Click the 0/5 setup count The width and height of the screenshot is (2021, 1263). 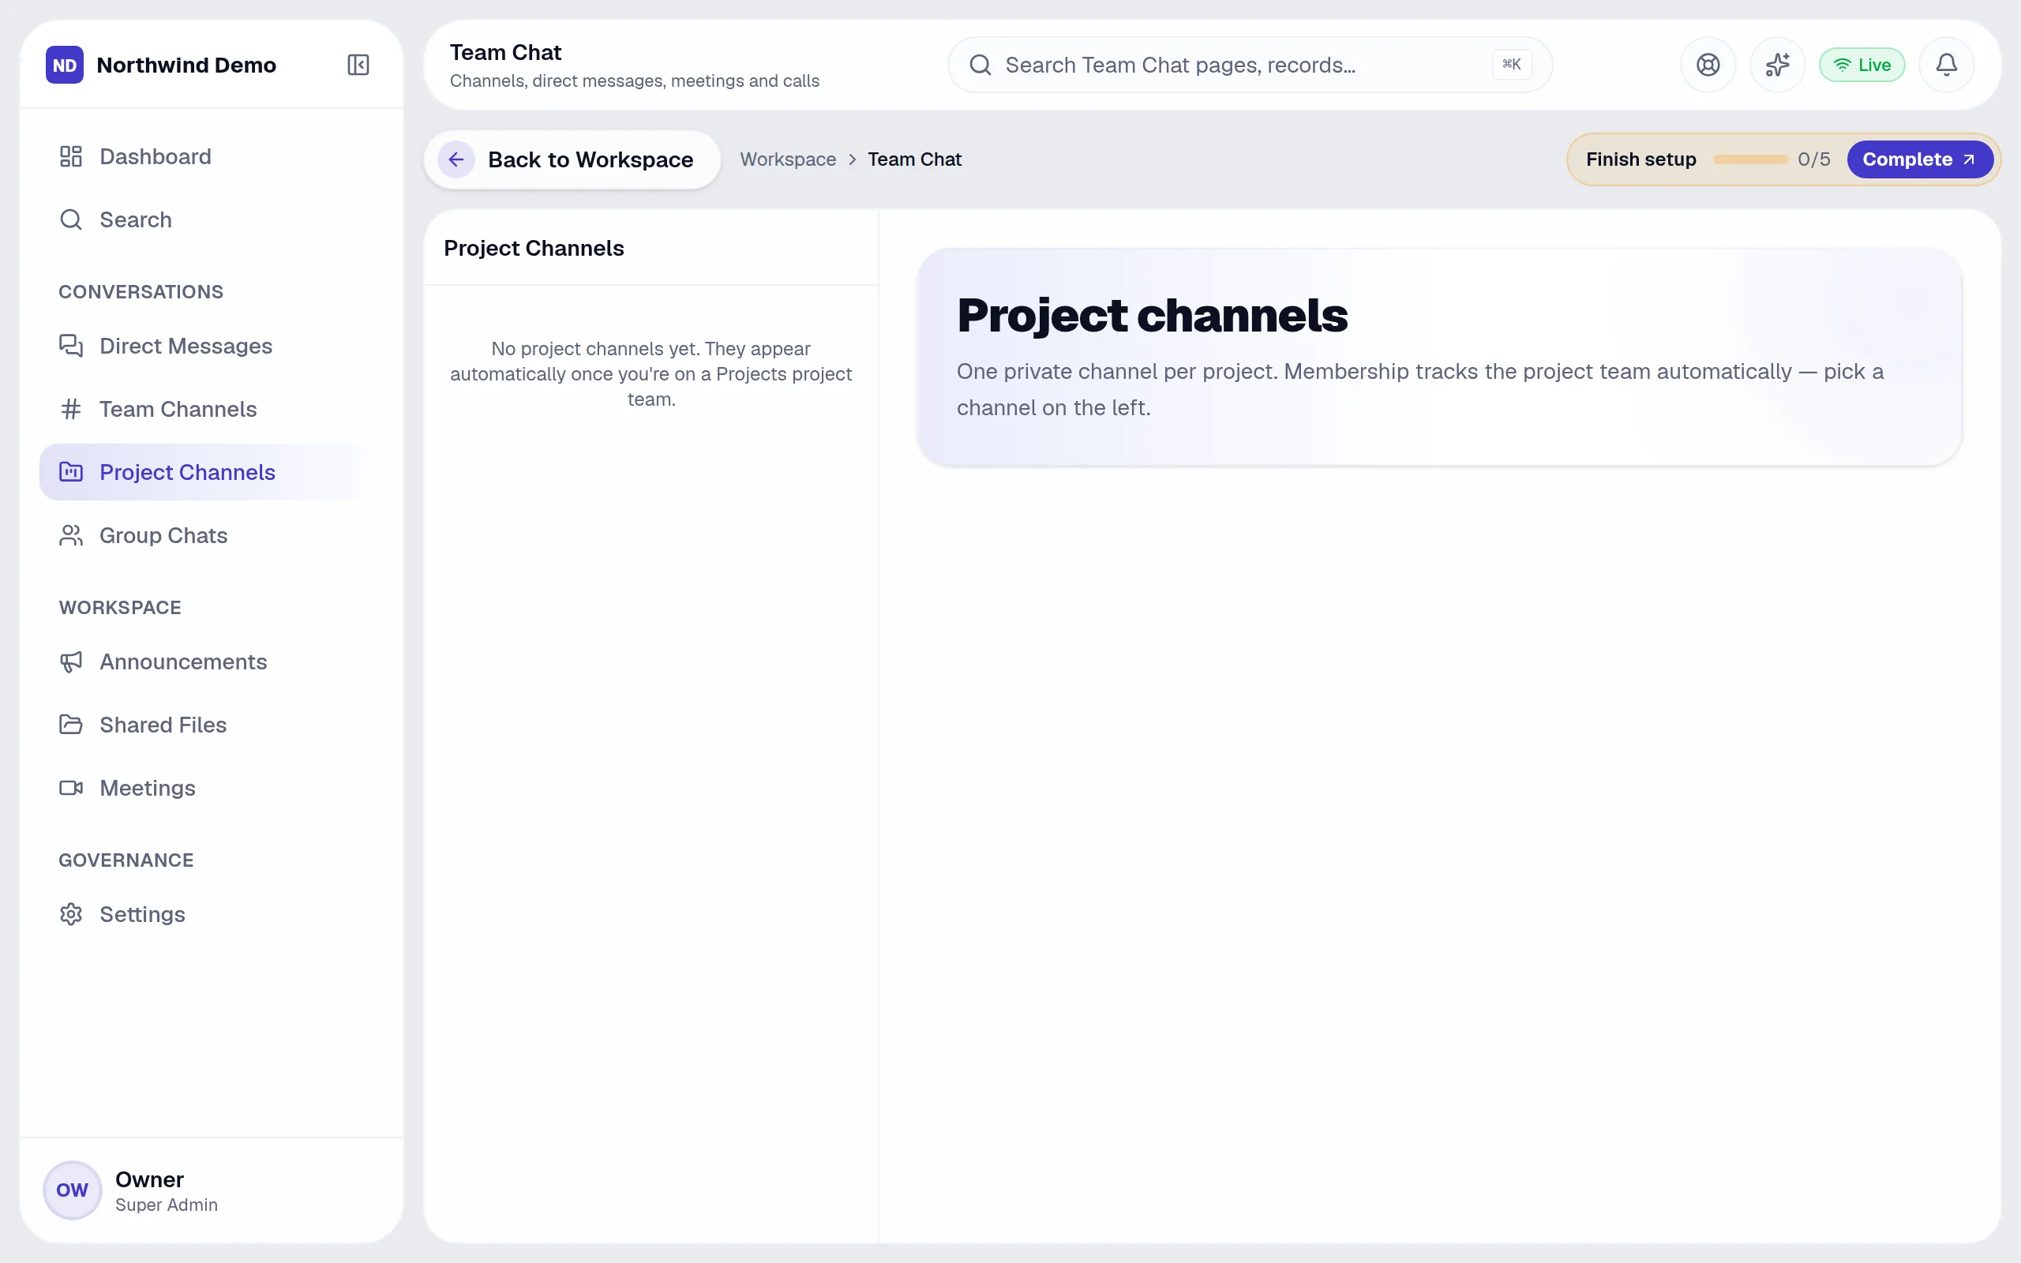click(1814, 159)
